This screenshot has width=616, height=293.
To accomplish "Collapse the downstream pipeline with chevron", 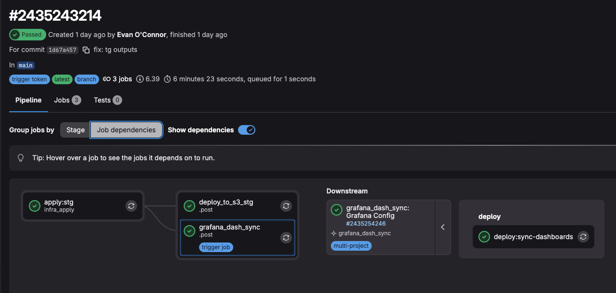I will point(443,227).
